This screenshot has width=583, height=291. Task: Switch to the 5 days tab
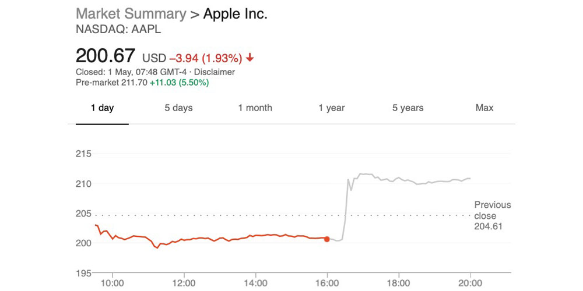[178, 108]
